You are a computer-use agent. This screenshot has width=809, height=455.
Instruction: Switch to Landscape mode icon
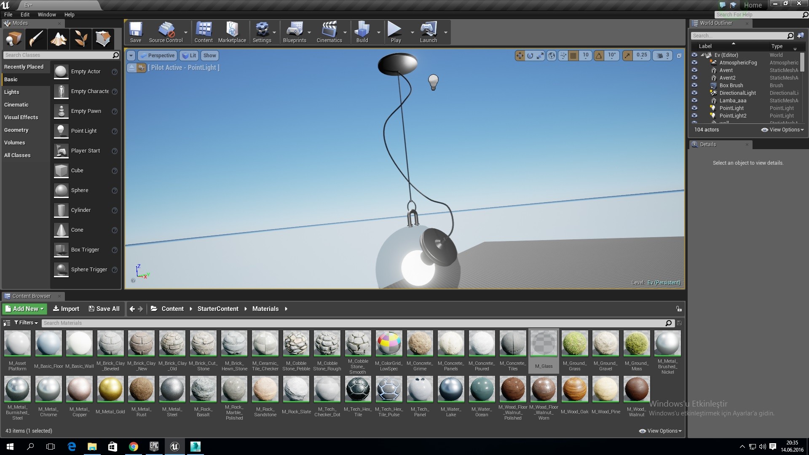click(x=59, y=39)
